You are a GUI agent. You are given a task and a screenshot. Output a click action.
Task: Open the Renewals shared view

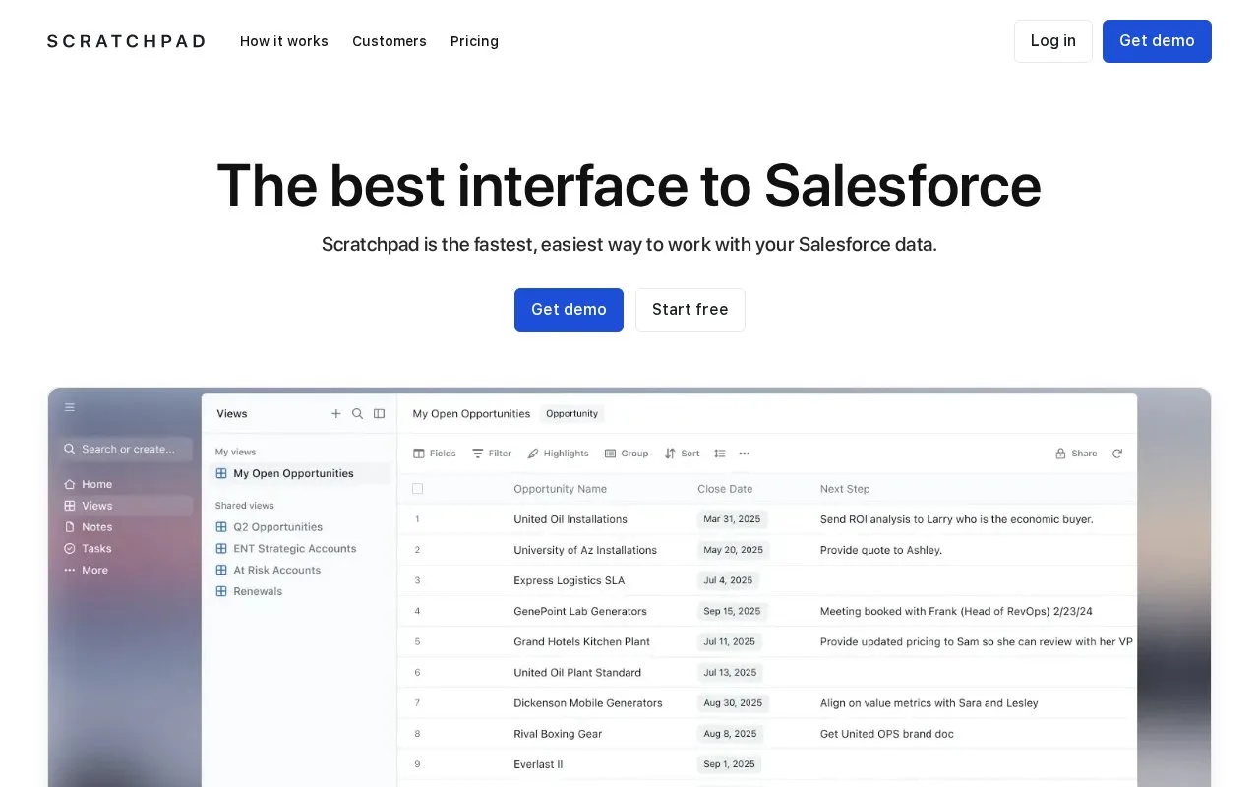(x=249, y=592)
